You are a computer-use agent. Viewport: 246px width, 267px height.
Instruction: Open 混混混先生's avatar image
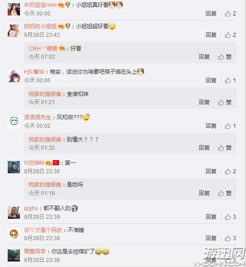tap(14, 121)
